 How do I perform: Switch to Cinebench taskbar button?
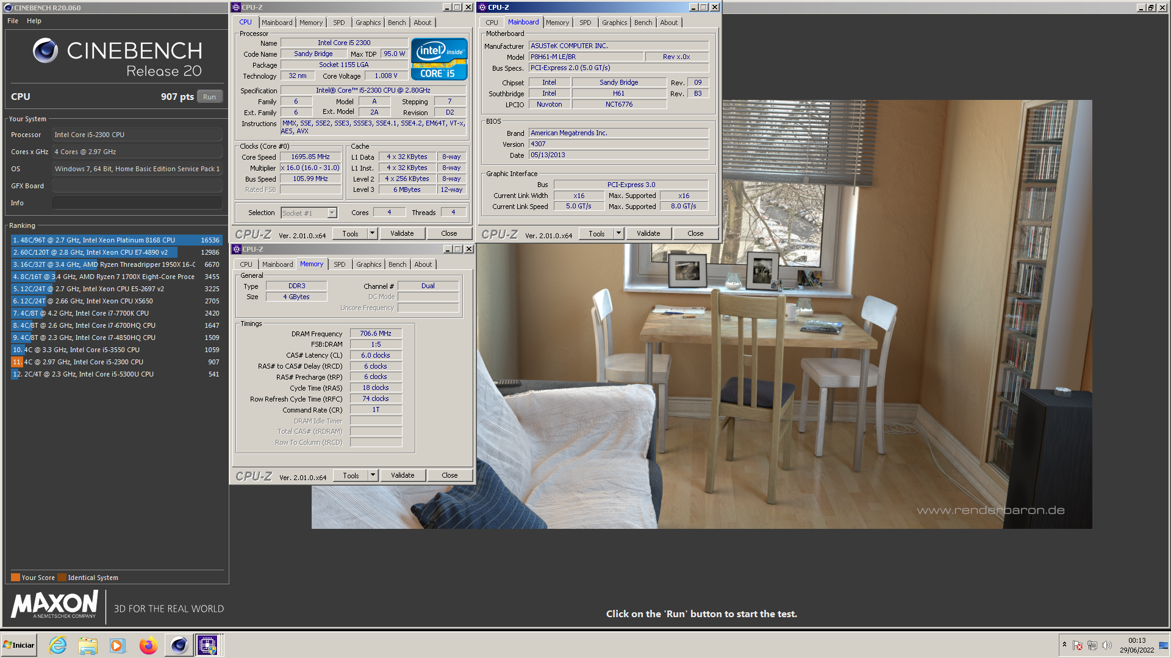[179, 645]
